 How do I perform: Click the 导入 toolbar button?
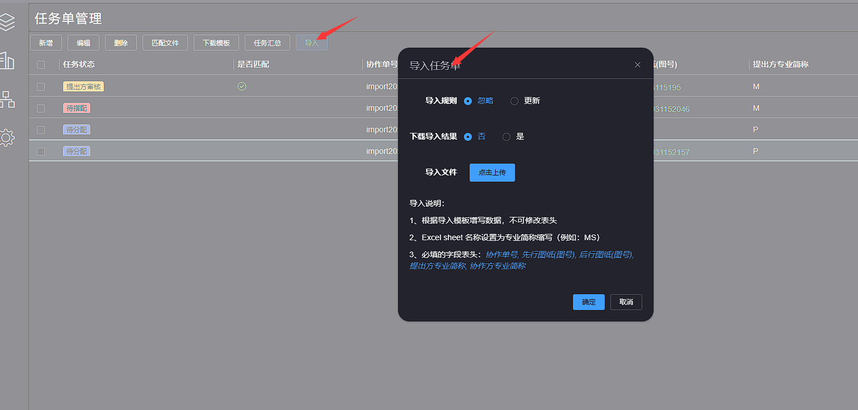[x=312, y=43]
